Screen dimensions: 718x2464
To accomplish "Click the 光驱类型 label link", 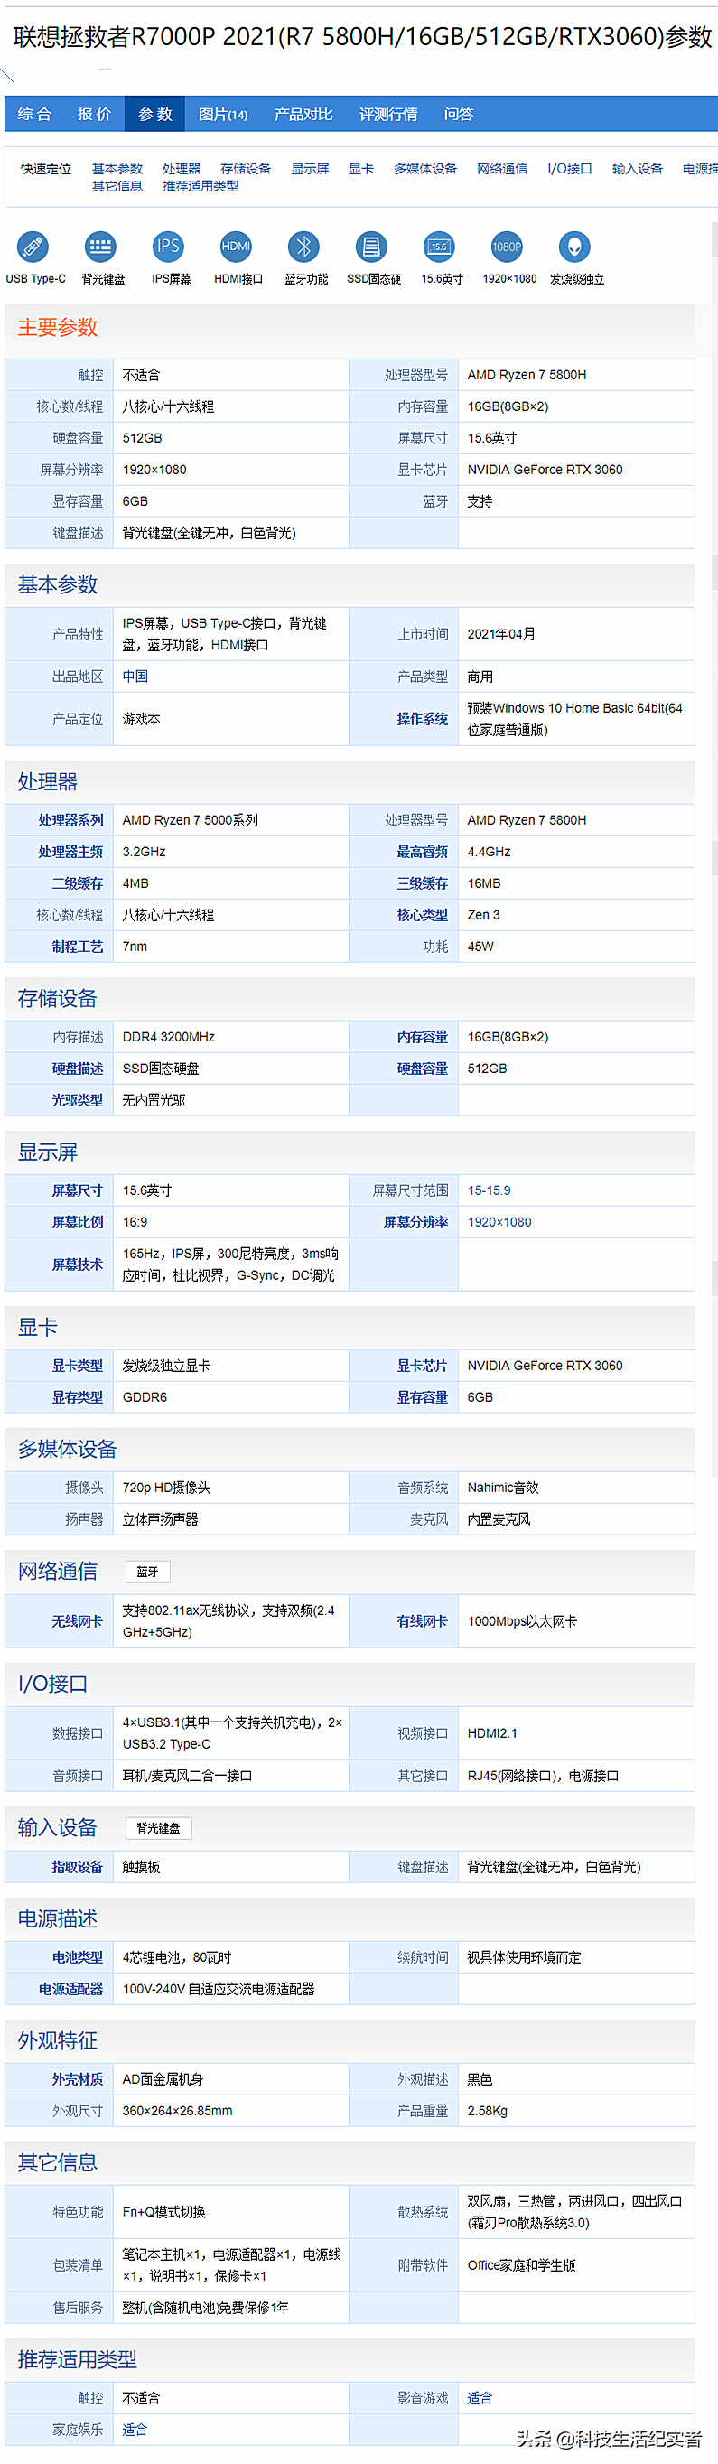I will (78, 1100).
